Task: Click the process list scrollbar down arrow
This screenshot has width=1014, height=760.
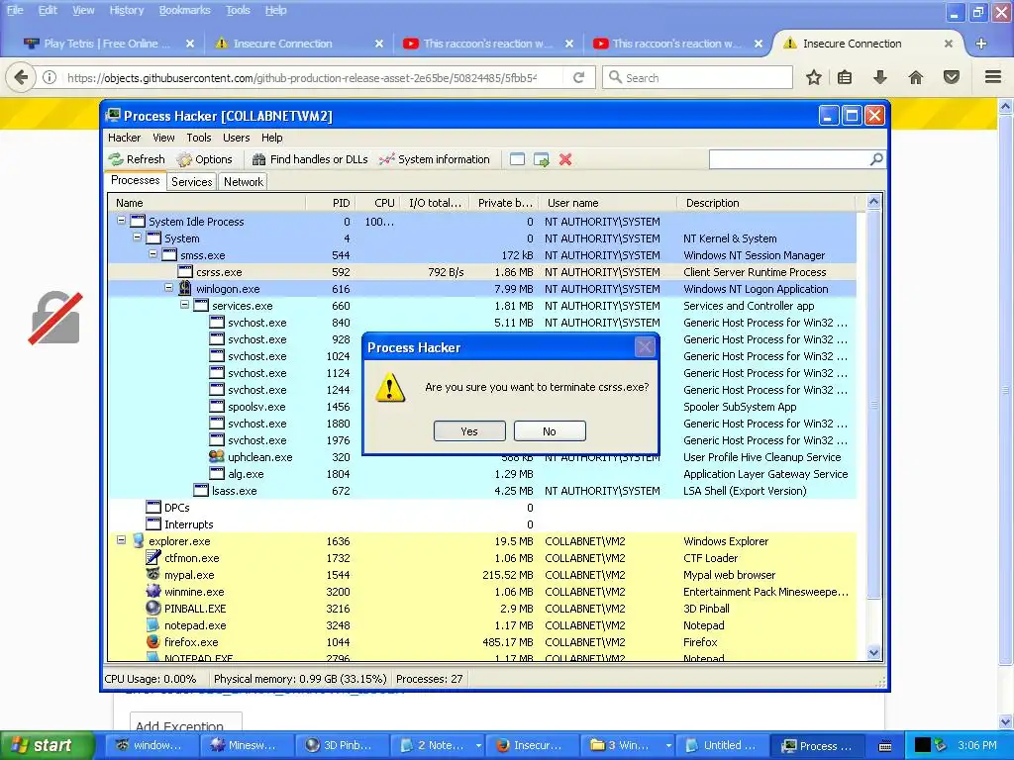Action: (873, 653)
